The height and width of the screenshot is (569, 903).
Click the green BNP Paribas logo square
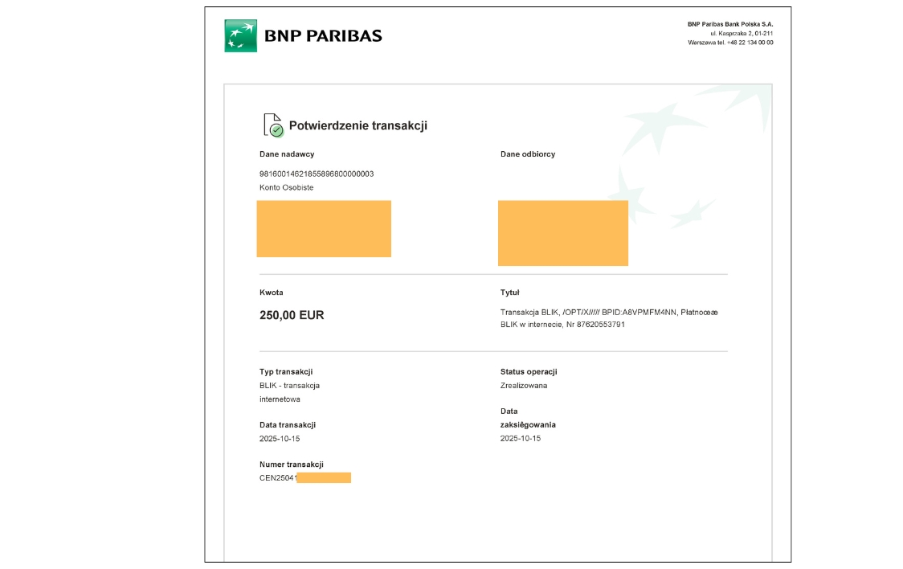240,35
